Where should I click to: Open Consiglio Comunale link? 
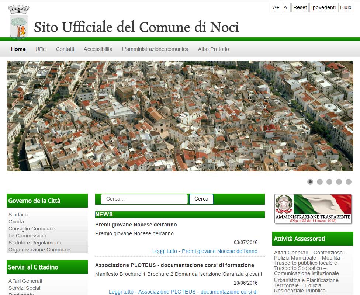(x=32, y=229)
